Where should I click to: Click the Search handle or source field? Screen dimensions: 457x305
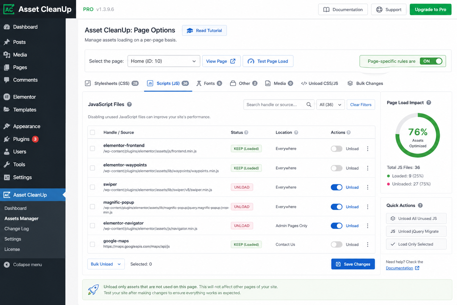tap(279, 105)
